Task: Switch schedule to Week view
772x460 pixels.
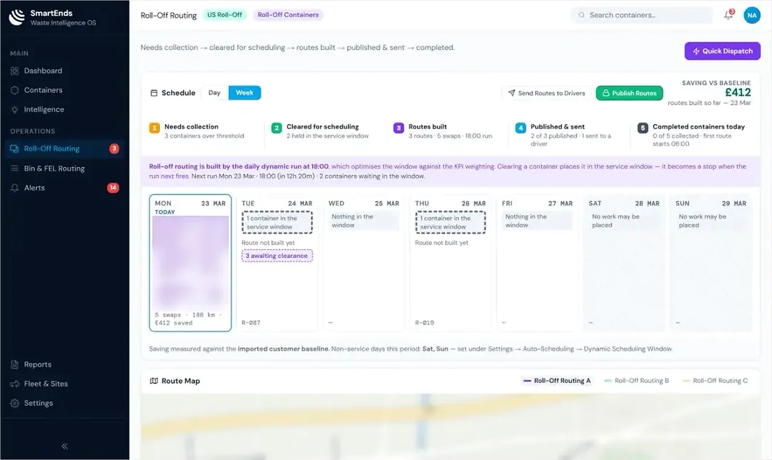Action: tap(245, 93)
